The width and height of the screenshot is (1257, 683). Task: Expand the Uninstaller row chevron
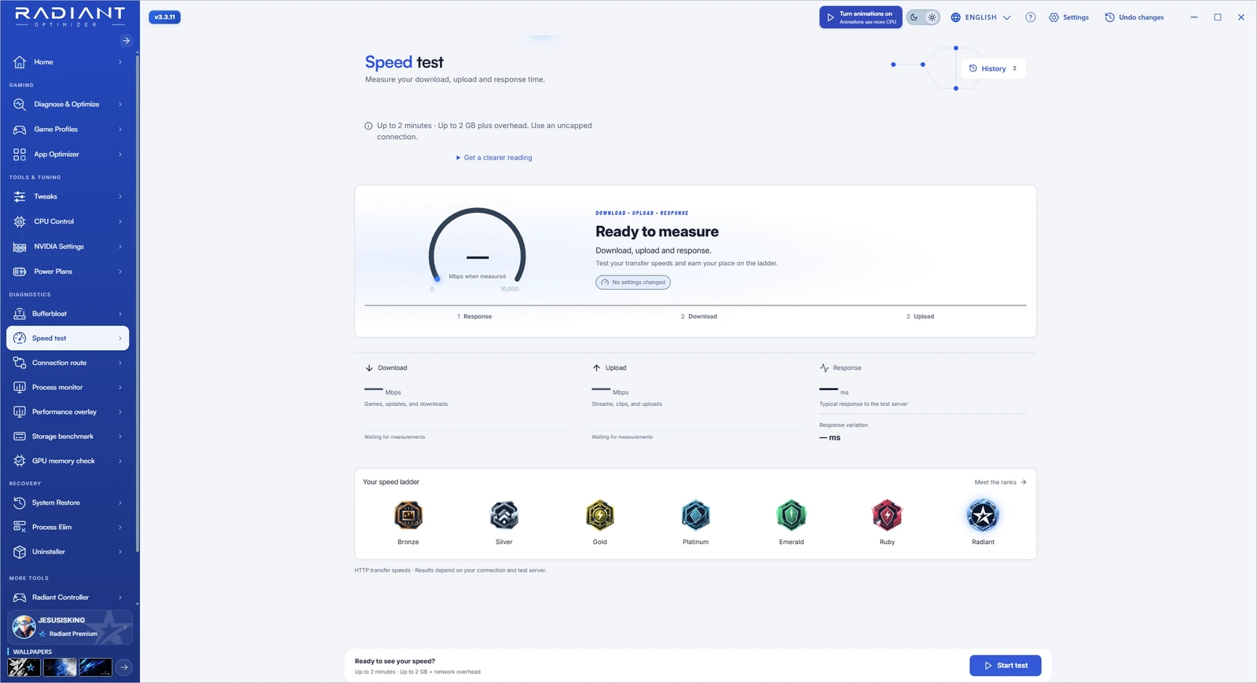click(120, 552)
